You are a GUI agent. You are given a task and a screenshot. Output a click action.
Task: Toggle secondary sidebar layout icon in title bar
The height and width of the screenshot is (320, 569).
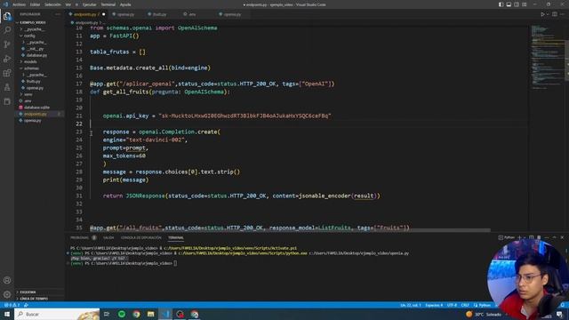(x=517, y=4)
